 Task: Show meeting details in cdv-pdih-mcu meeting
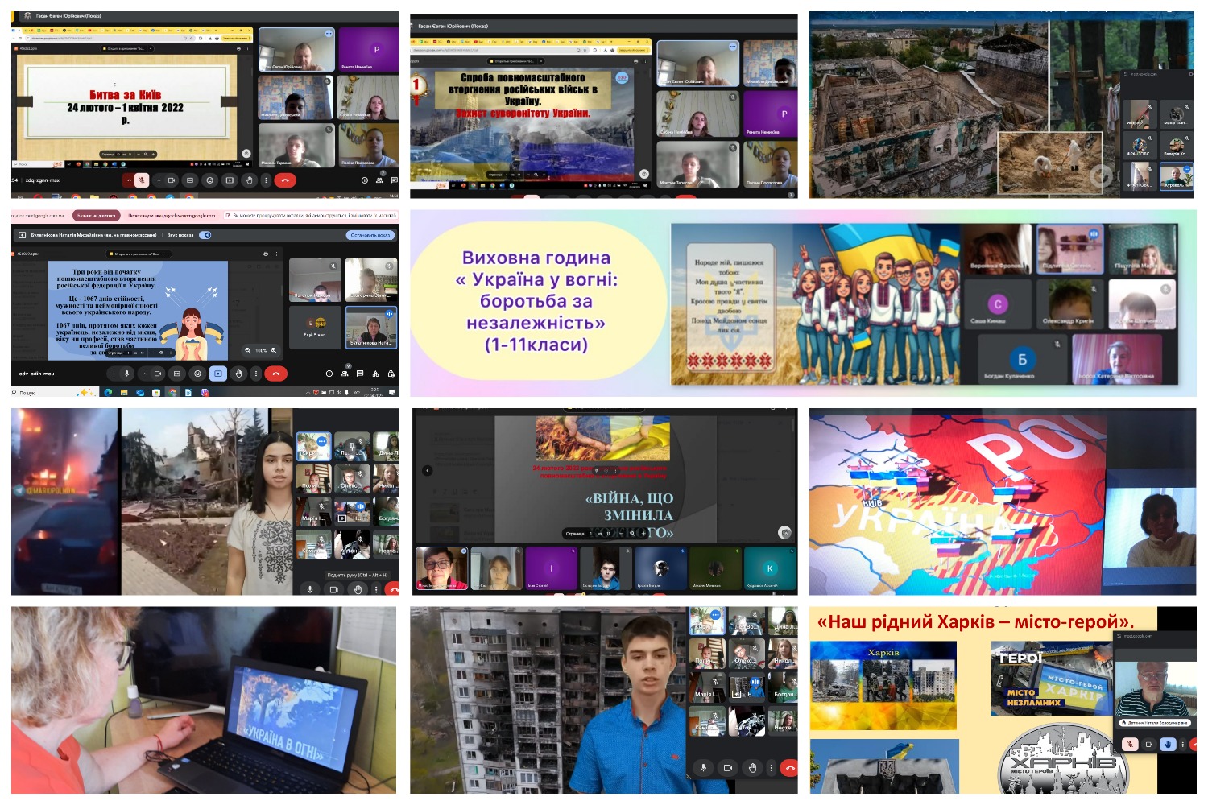pyautogui.click(x=329, y=374)
